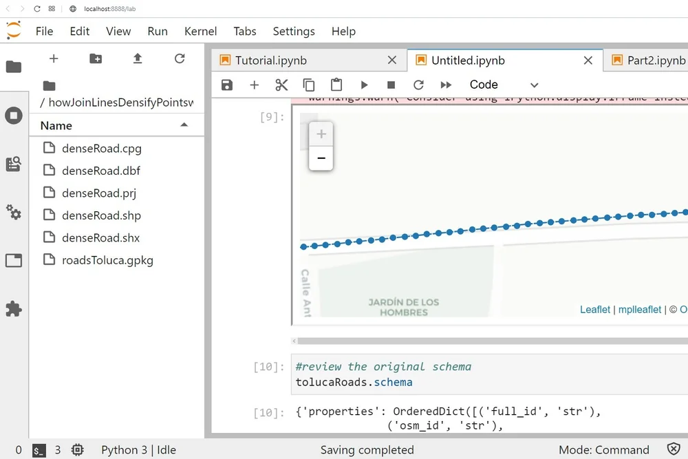Open the File menu
688x459 pixels.
click(x=44, y=31)
